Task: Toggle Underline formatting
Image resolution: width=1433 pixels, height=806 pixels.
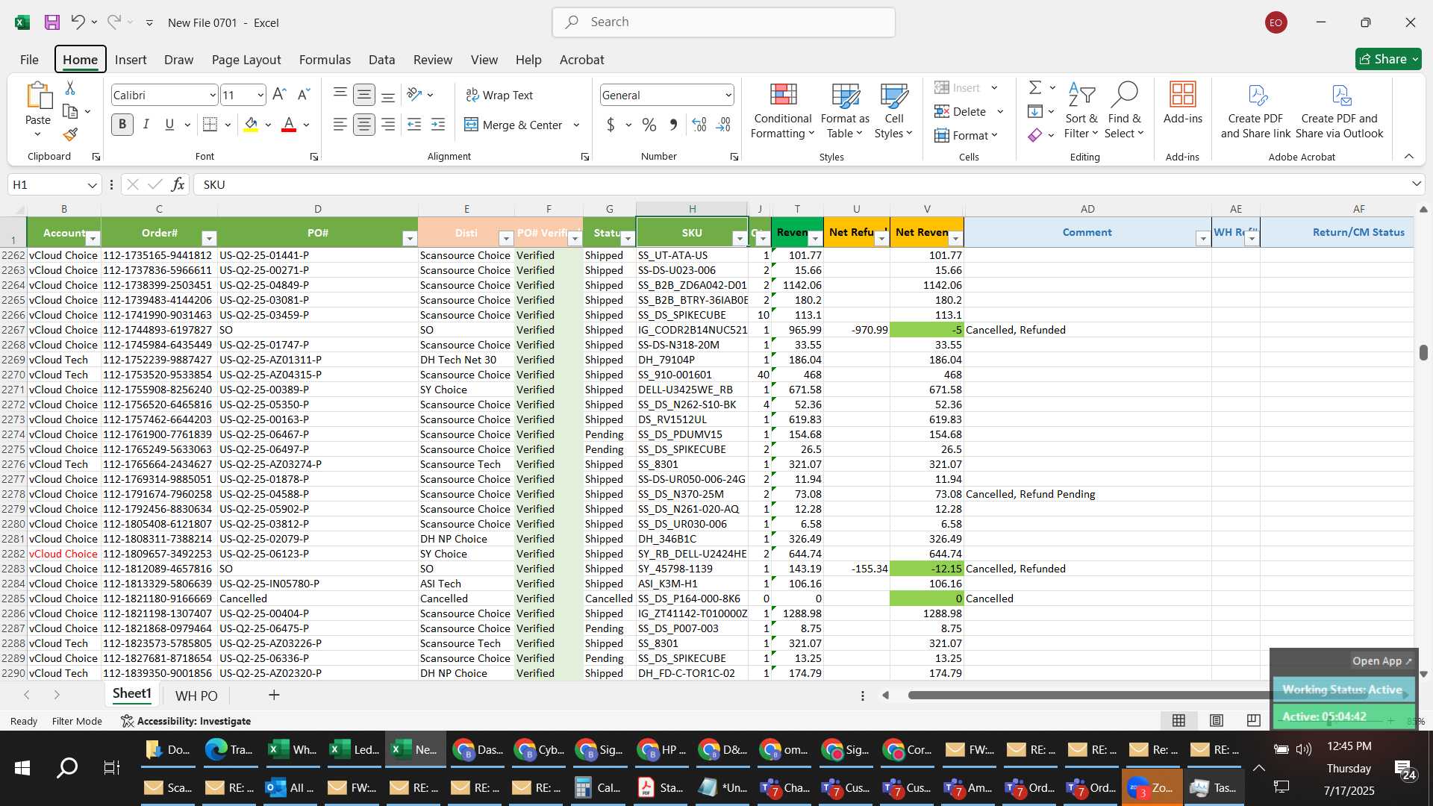Action: [169, 125]
